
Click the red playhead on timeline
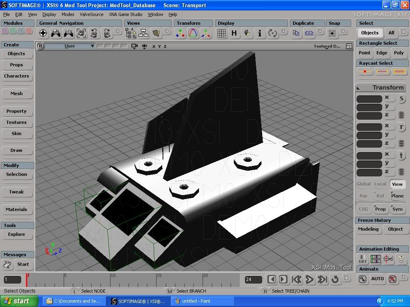click(26, 280)
